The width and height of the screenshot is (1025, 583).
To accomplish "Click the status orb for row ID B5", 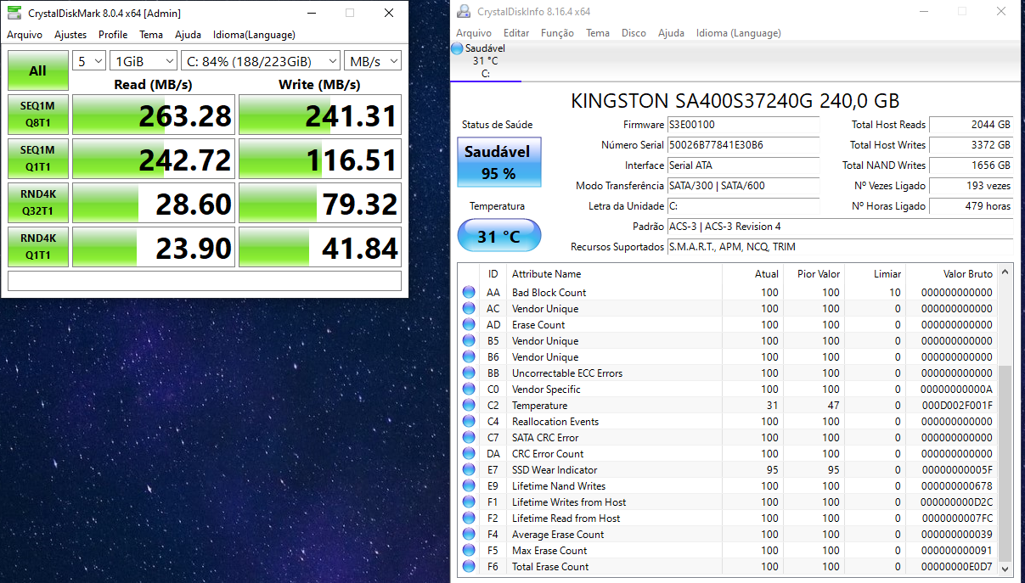I will coord(469,341).
